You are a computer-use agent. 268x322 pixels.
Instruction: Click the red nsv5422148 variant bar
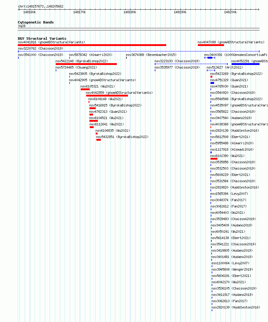point(86,64)
